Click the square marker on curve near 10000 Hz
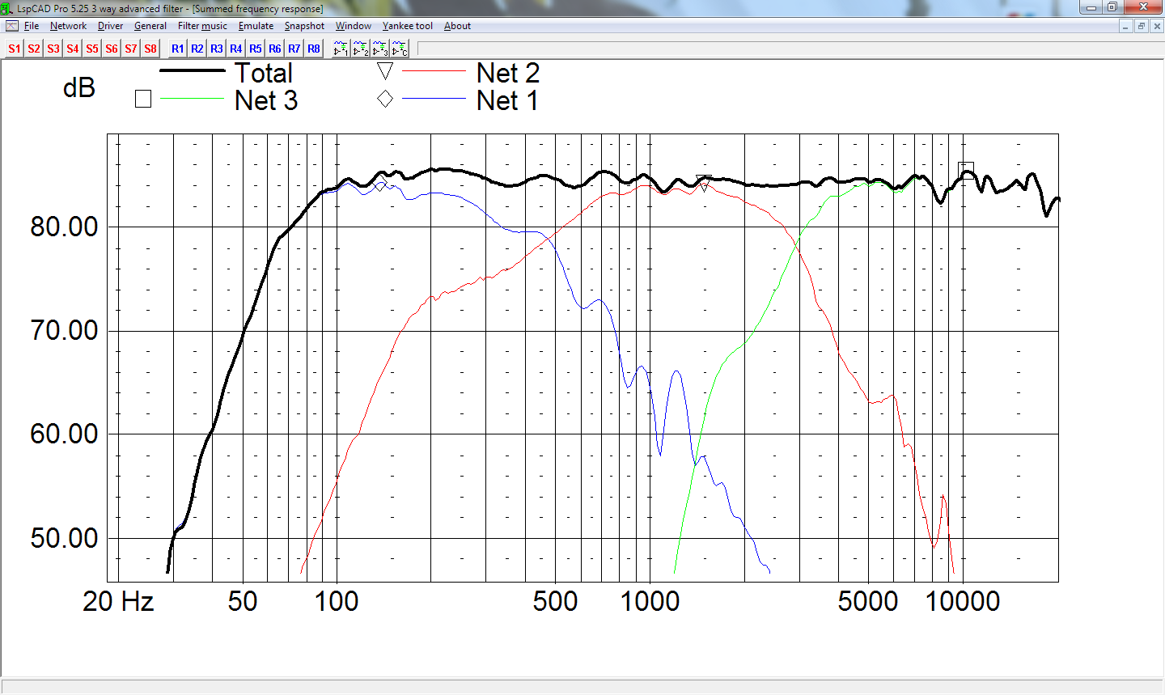The image size is (1165, 695). 966,171
